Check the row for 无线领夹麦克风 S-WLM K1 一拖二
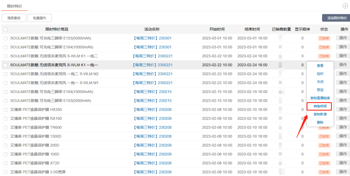This screenshot has height=176, width=350. (6, 56)
